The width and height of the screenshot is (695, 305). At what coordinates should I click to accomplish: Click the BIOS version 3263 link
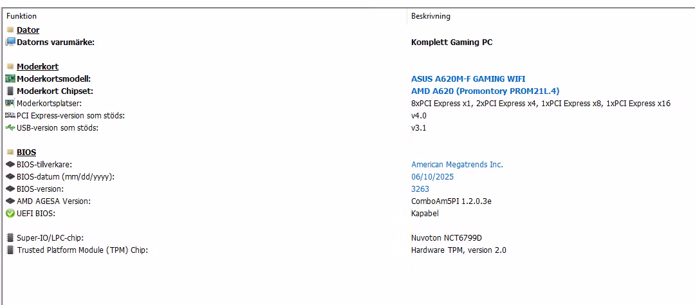(x=420, y=189)
